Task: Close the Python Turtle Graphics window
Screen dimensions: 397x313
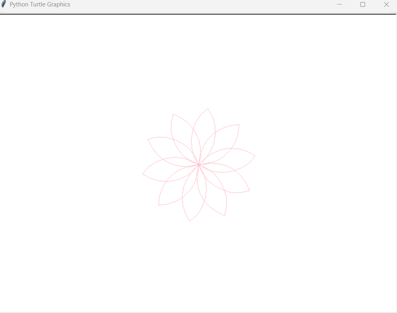Action: (x=387, y=4)
